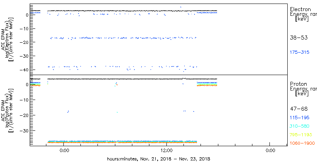Click the [keV] unit under Proton heading

302,94
